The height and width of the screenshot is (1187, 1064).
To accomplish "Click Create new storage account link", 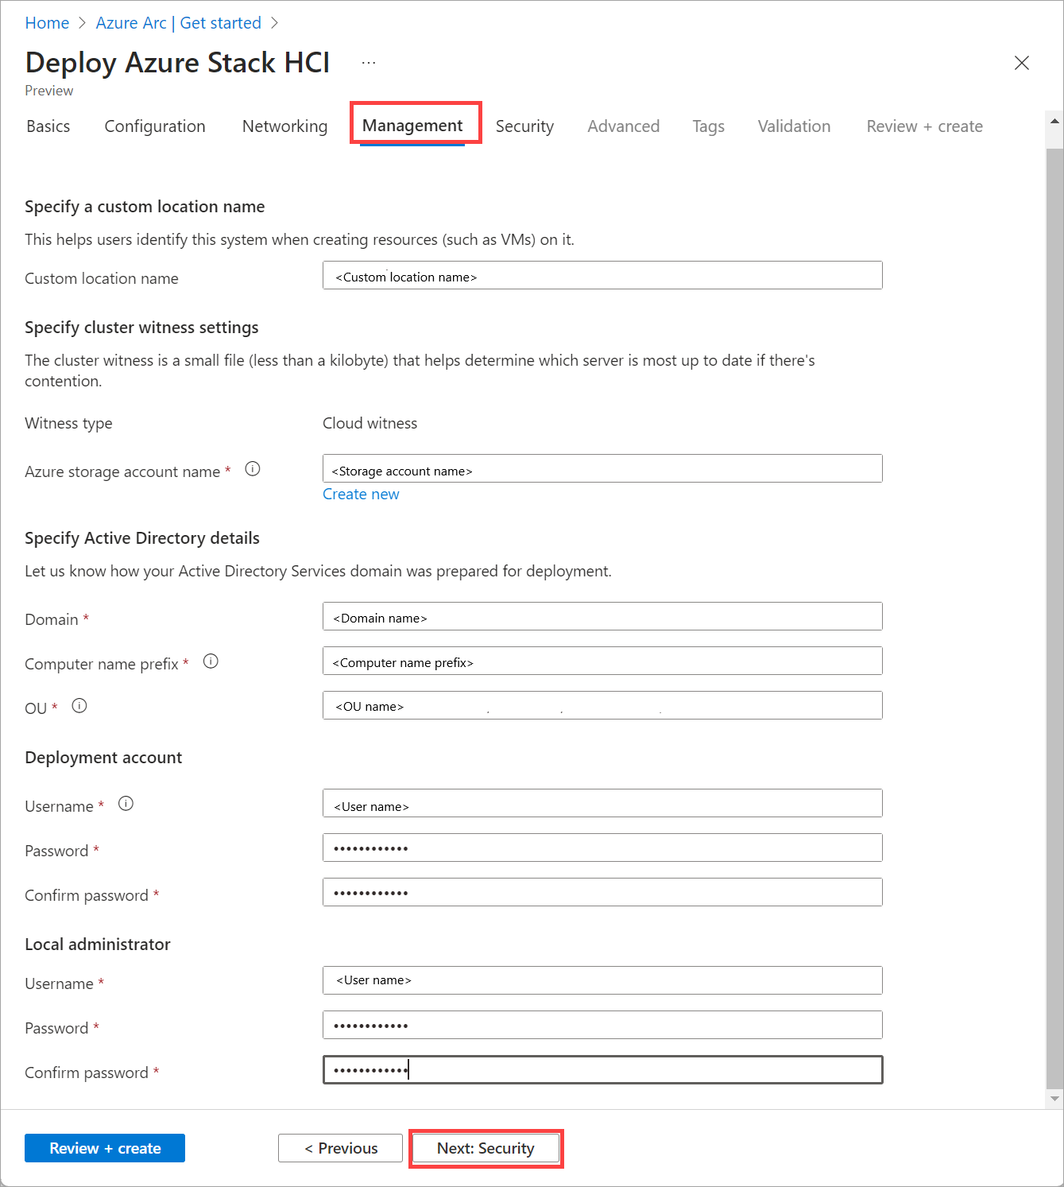I will (x=361, y=494).
